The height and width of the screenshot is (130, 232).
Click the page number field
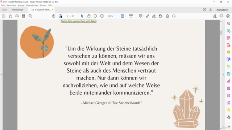pyautogui.click(x=67, y=16)
